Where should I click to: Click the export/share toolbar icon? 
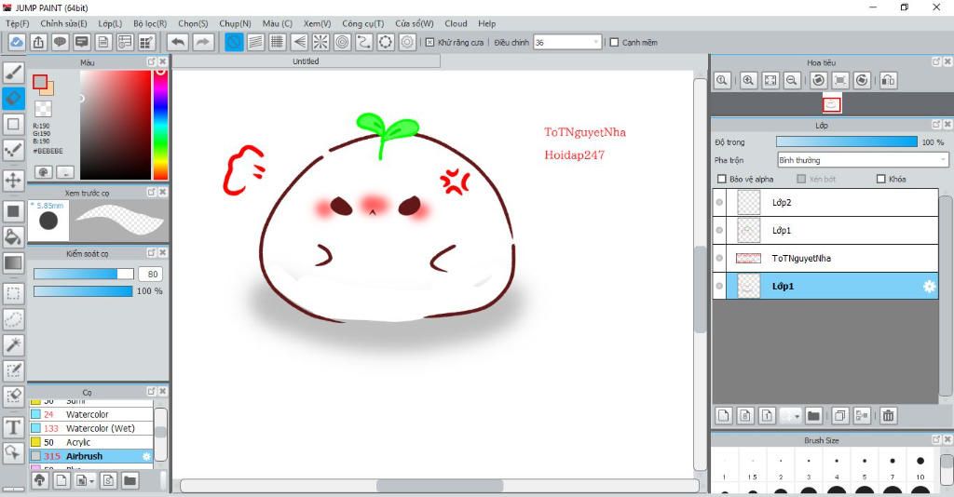pyautogui.click(x=38, y=42)
